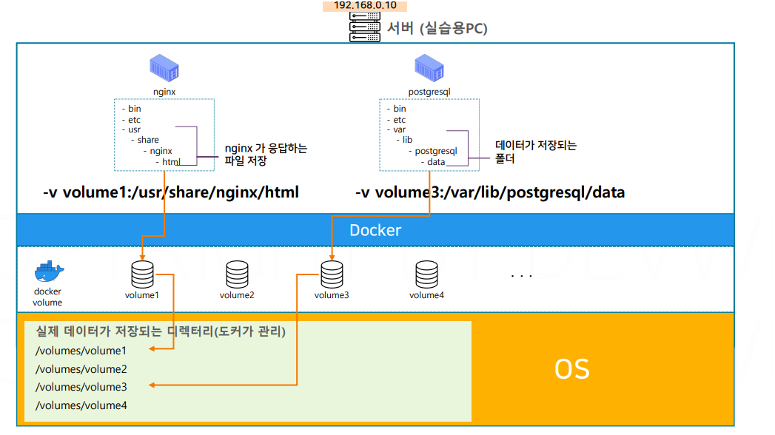775x435 pixels.
Task: Click 'bin' in the postgresql folder tree
Action: [x=400, y=109]
